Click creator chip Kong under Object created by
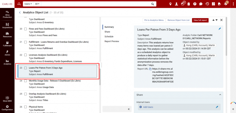This screenshot has height=113, width=236. coord(200,45)
